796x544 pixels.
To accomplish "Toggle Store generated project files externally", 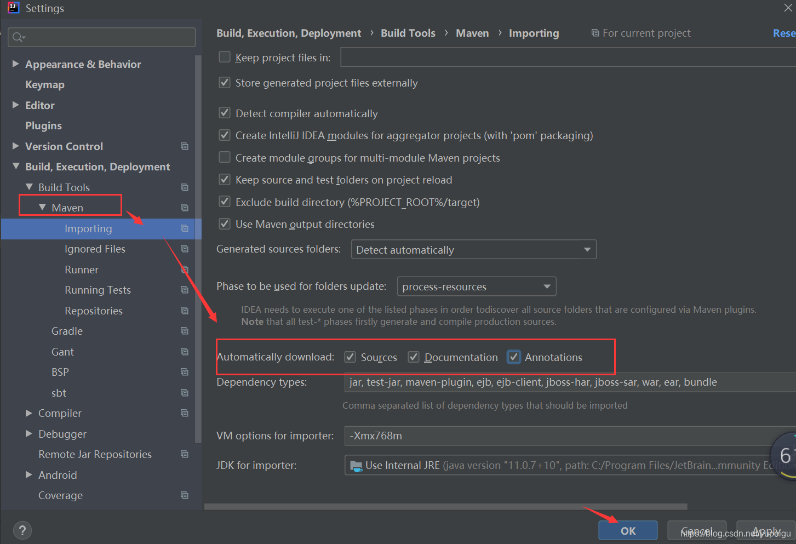I will click(x=225, y=83).
